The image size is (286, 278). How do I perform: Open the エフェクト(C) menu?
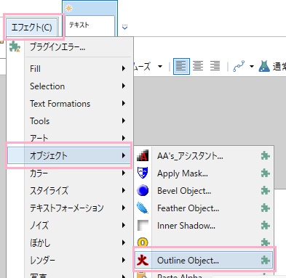tap(31, 27)
